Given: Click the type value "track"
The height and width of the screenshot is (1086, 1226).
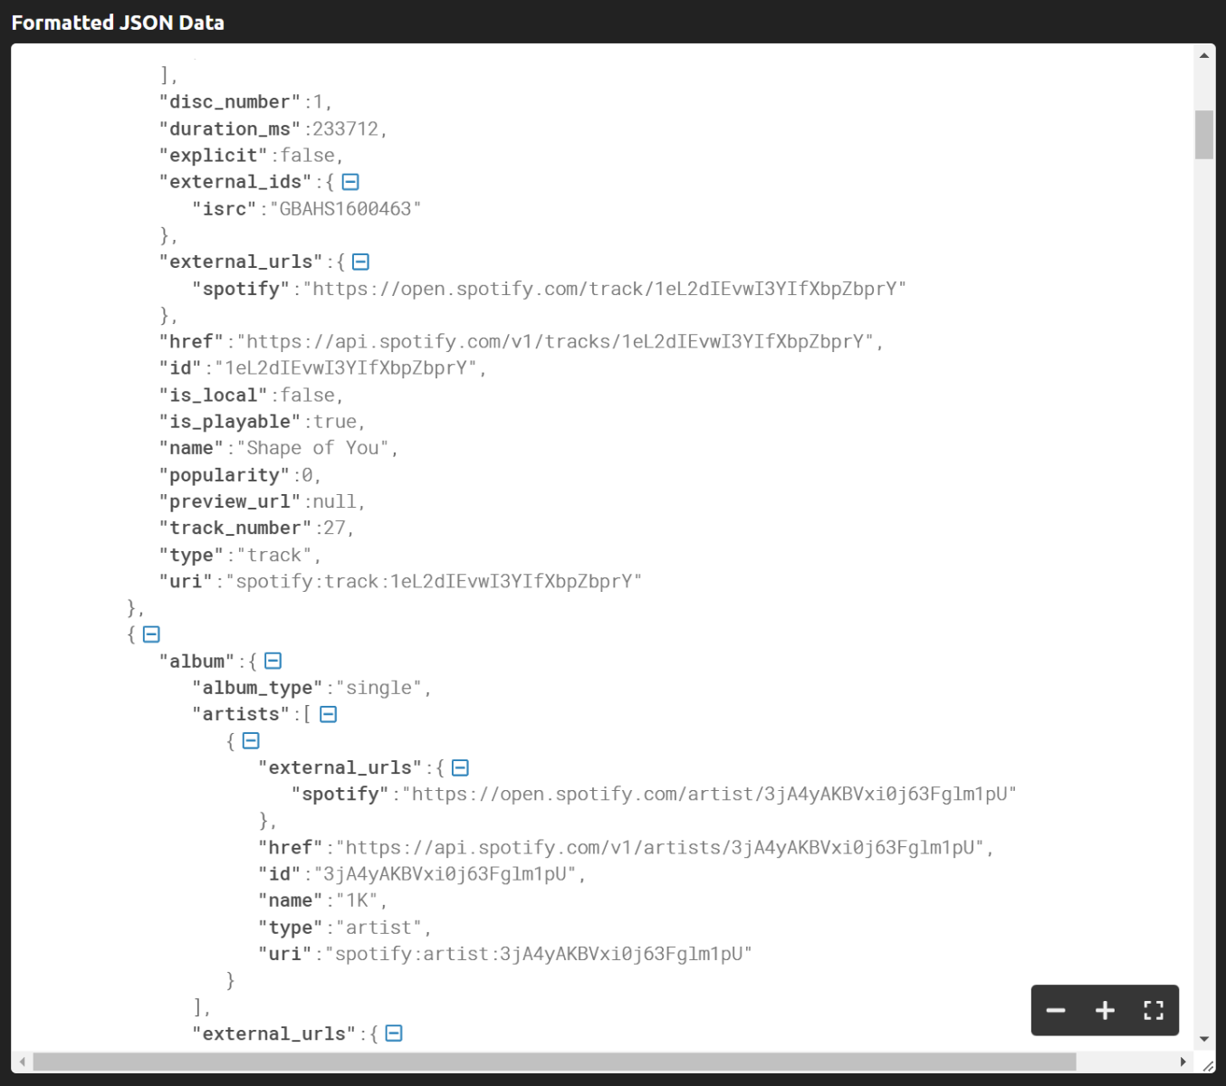Looking at the screenshot, I should tap(274, 555).
